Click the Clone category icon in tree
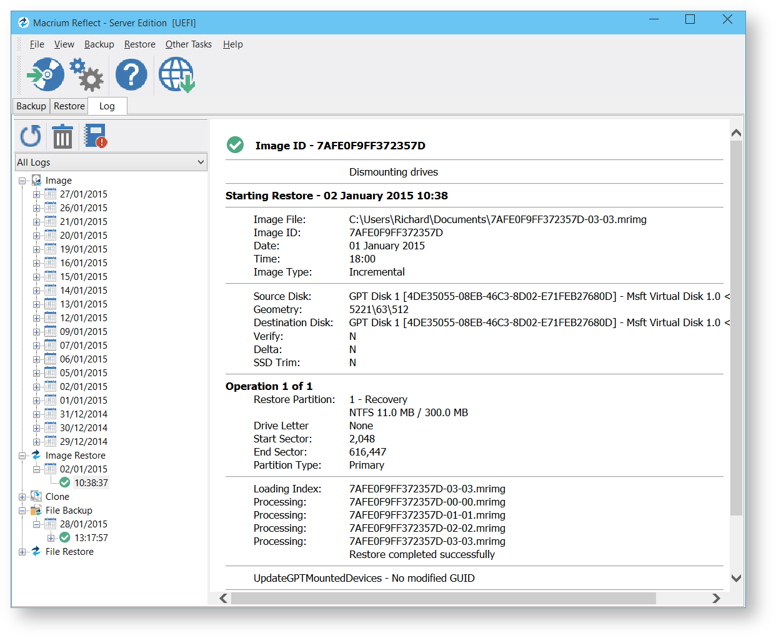 (36, 496)
